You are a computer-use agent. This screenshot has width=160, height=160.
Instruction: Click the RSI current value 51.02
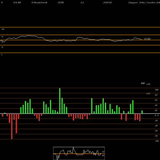tap(147, 39)
